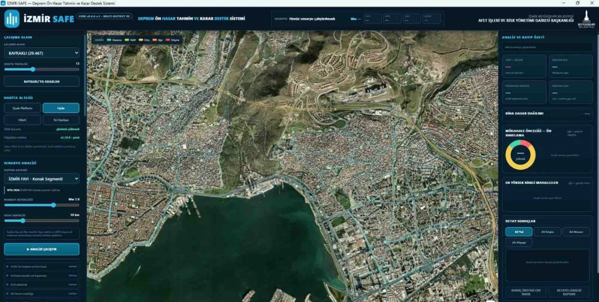
Task: Click the Müdahale Önceliği donut chart
Action: (x=520, y=155)
